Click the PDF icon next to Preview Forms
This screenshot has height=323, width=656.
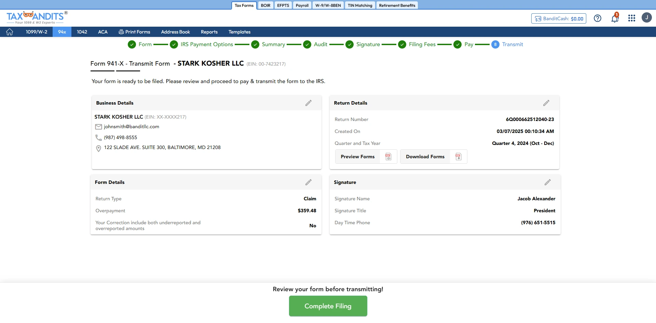[388, 157]
